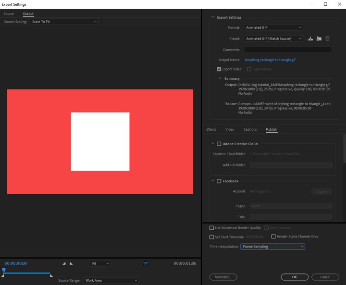Switch to the Output tab

28,13
